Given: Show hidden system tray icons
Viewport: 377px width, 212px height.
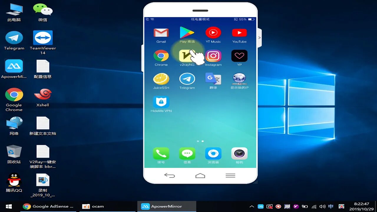Looking at the screenshot, I should (x=252, y=206).
